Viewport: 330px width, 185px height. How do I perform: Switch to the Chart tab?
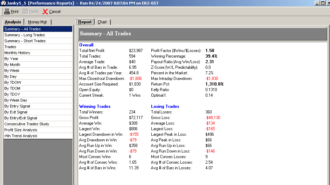[102, 22]
